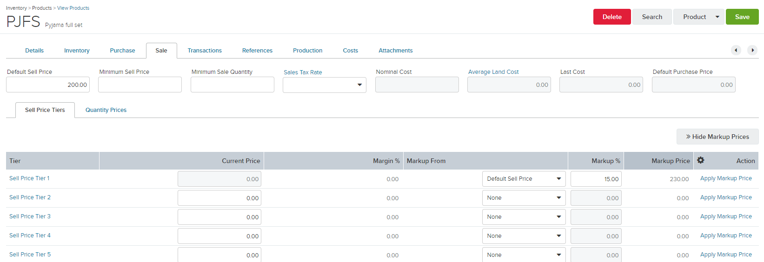
Task: Open the Production tab
Action: coord(307,51)
